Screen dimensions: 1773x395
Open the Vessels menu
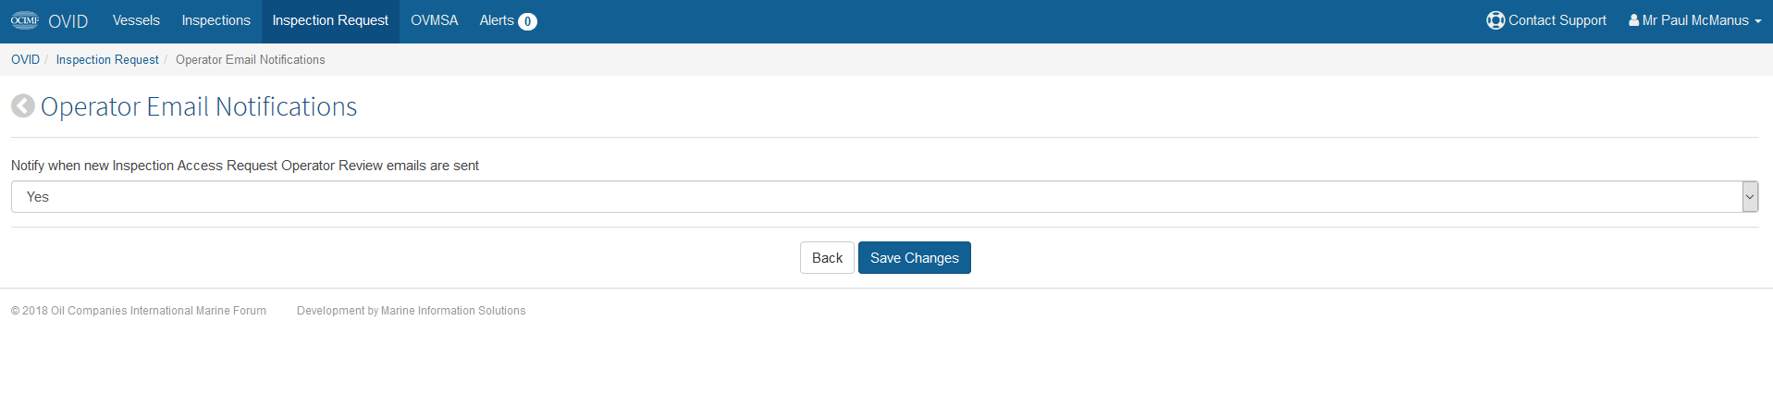pyautogui.click(x=136, y=20)
